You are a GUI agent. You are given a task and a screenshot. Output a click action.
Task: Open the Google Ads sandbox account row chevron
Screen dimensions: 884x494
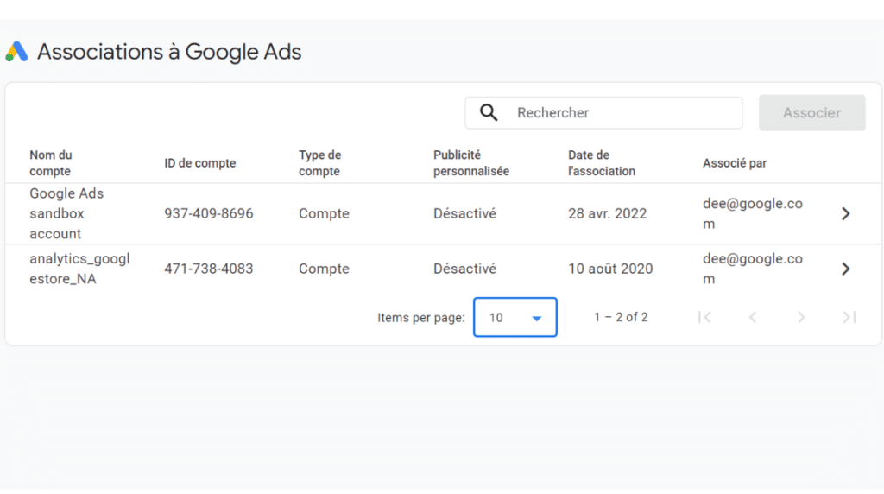click(x=846, y=213)
